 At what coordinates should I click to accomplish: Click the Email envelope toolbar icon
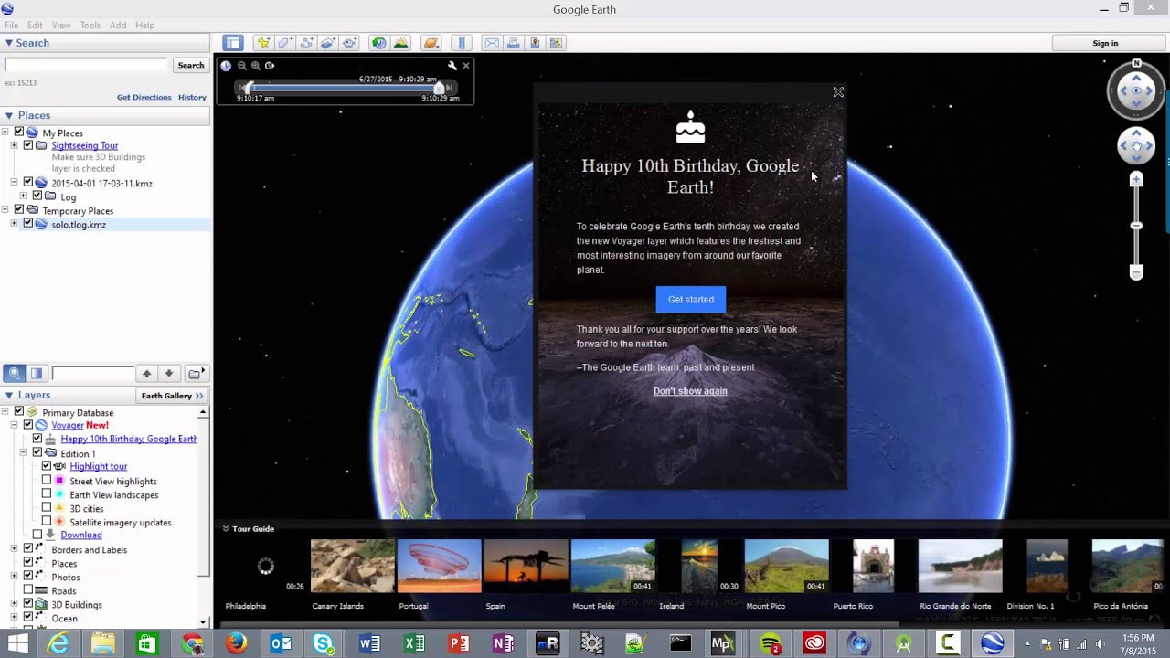point(492,43)
